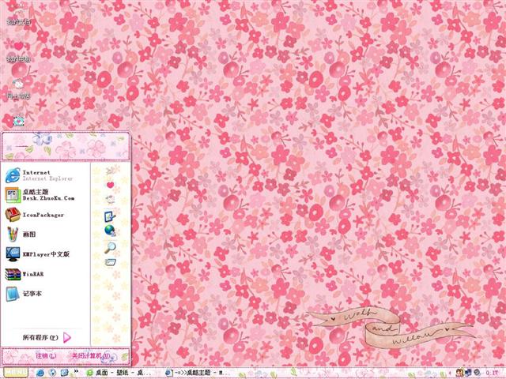Click the MENU start button on taskbar
Image resolution: width=506 pixels, height=379 pixels.
pyautogui.click(x=13, y=371)
